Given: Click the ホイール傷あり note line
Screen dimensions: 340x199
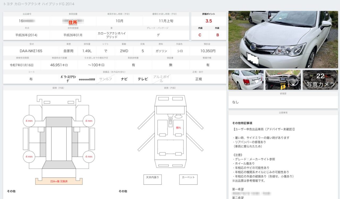Looking at the screenshot, I should 243,163.
